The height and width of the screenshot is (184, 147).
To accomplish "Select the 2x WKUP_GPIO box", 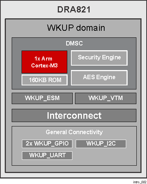I will (47, 144).
